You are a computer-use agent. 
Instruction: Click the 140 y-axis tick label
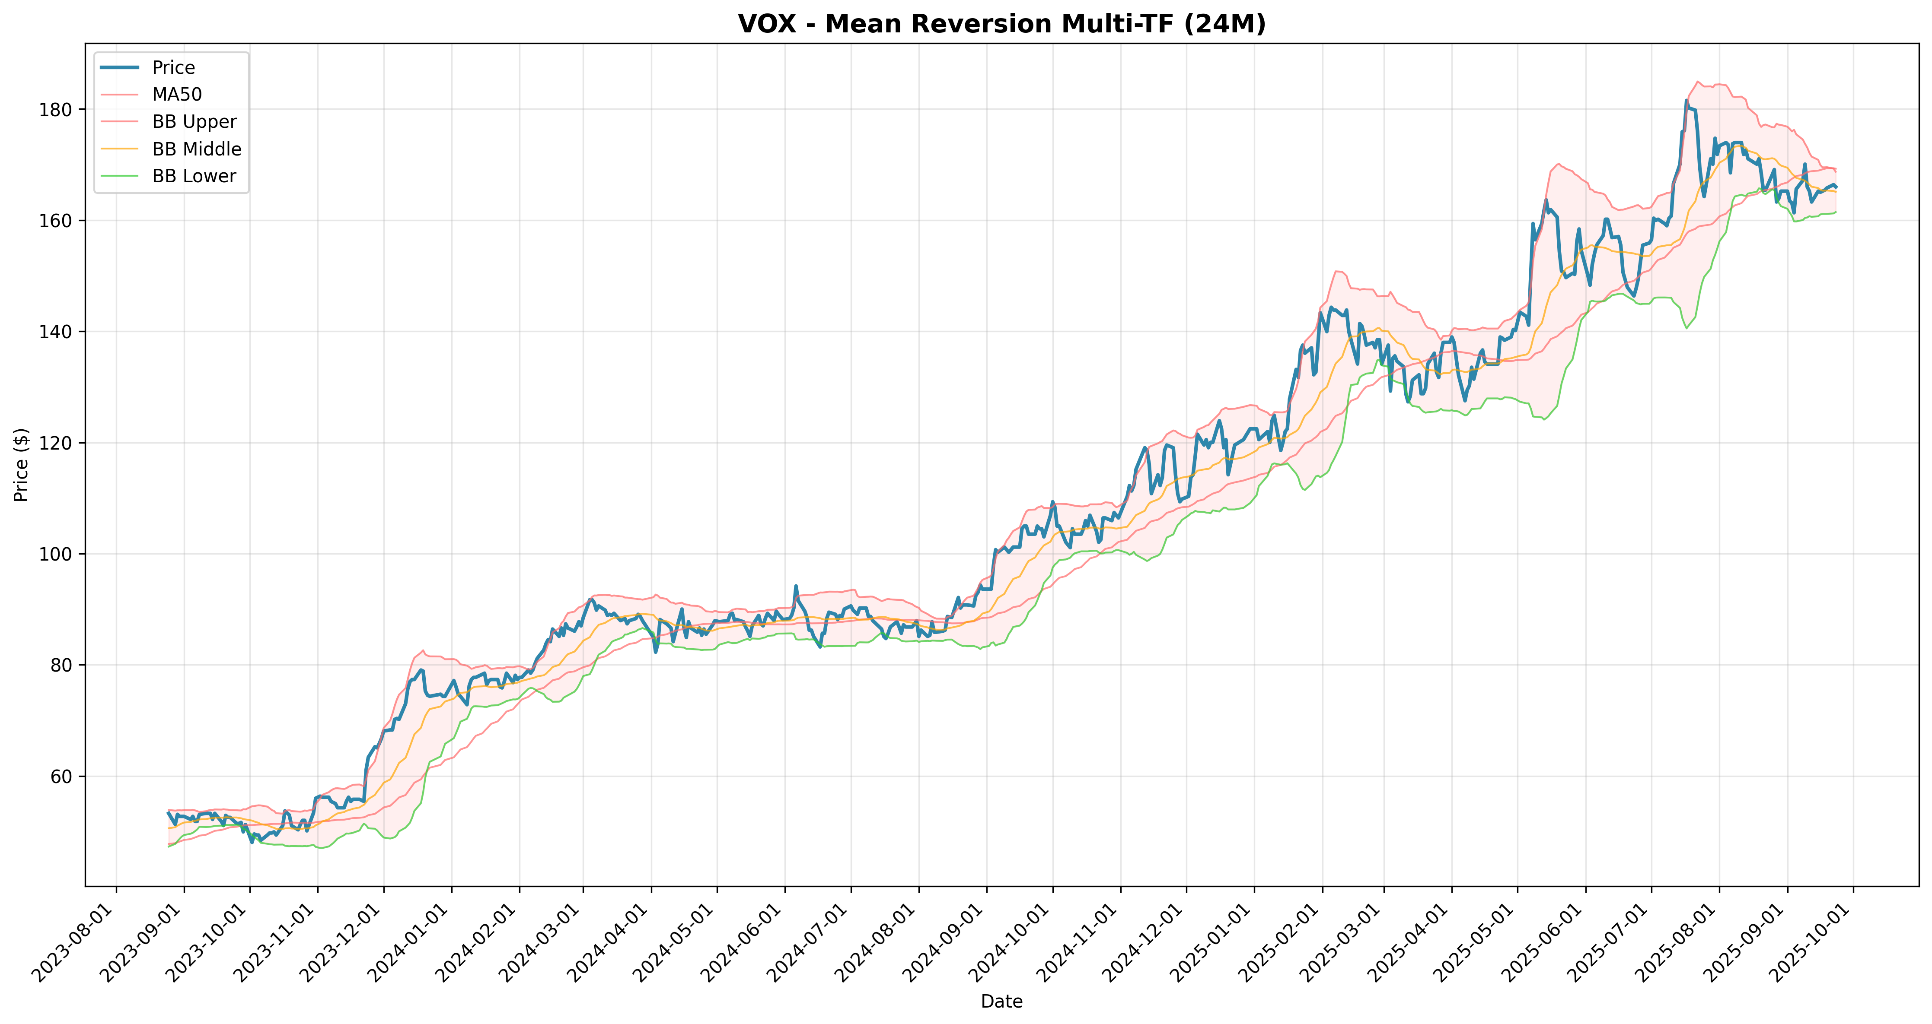pyautogui.click(x=55, y=331)
